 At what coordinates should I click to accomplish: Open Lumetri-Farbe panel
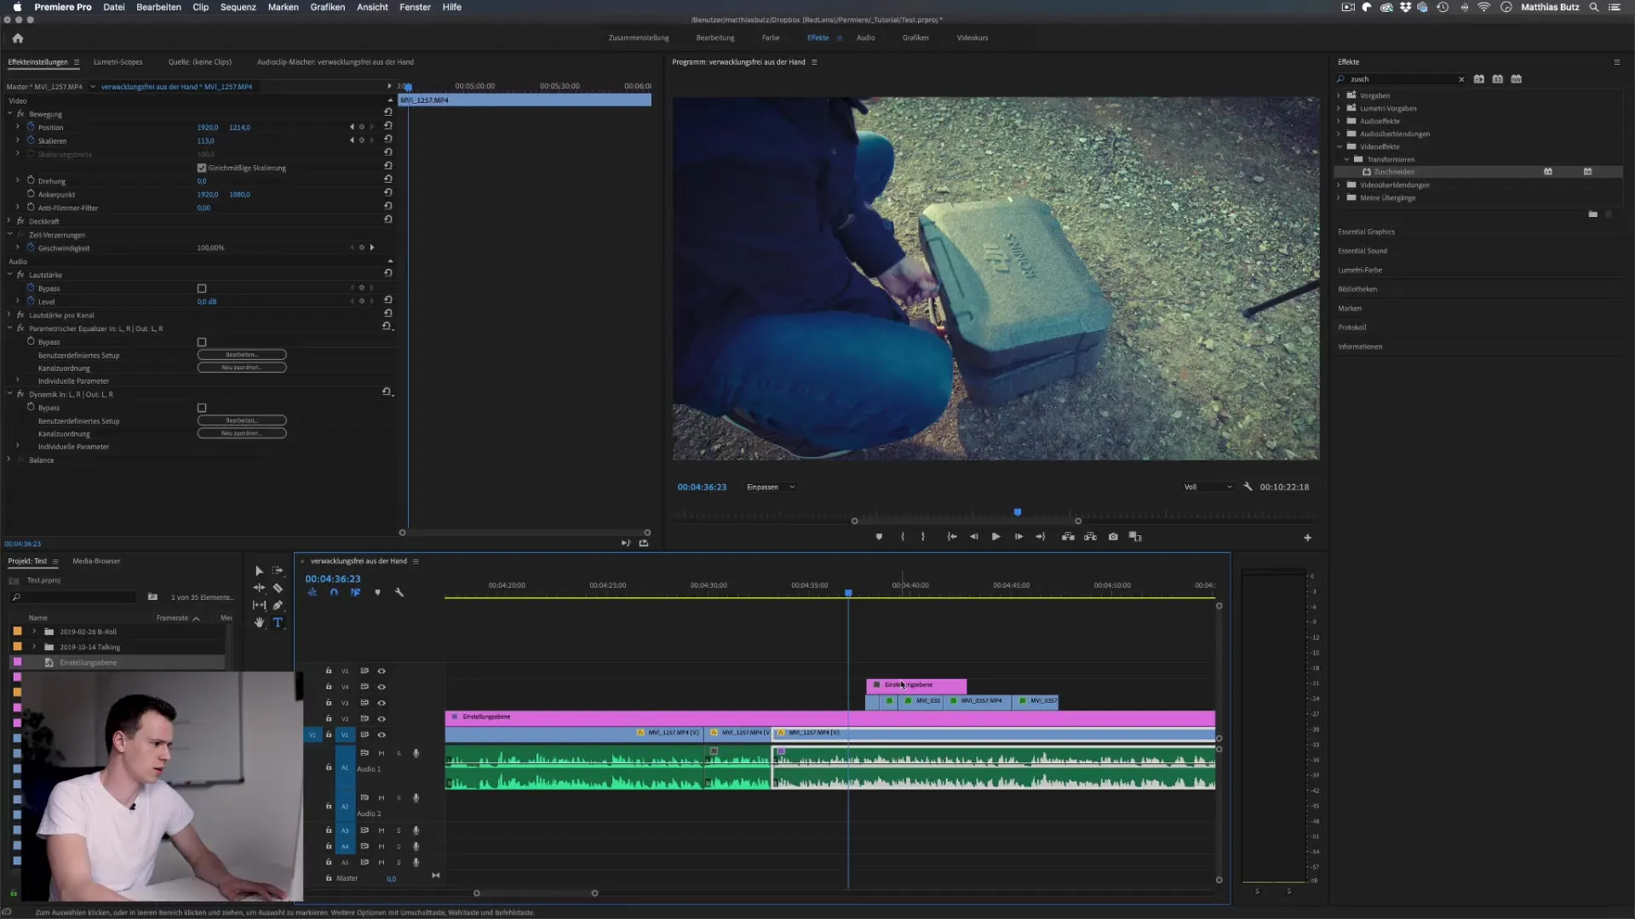coord(1360,270)
